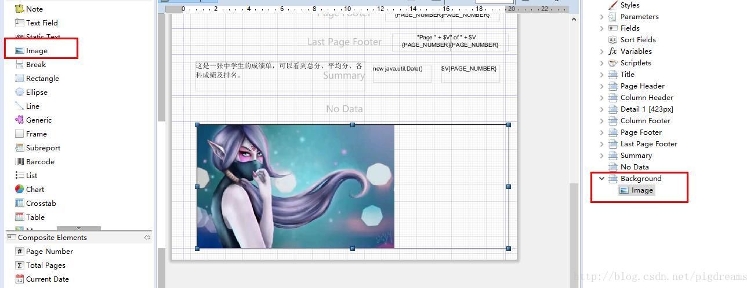Choose the Frame element
The width and height of the screenshot is (754, 288).
[x=31, y=134]
